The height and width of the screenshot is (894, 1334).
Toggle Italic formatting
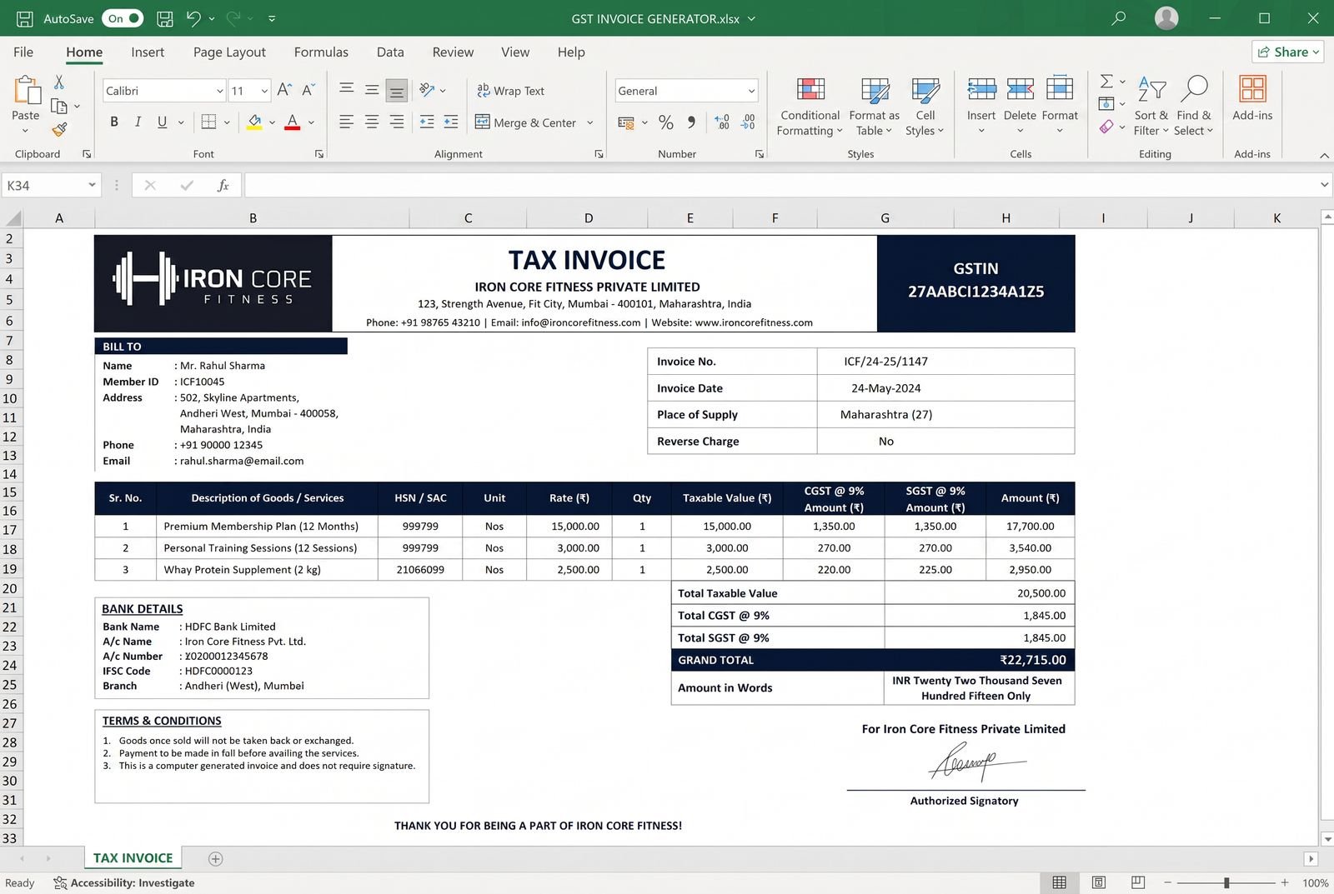(x=138, y=122)
